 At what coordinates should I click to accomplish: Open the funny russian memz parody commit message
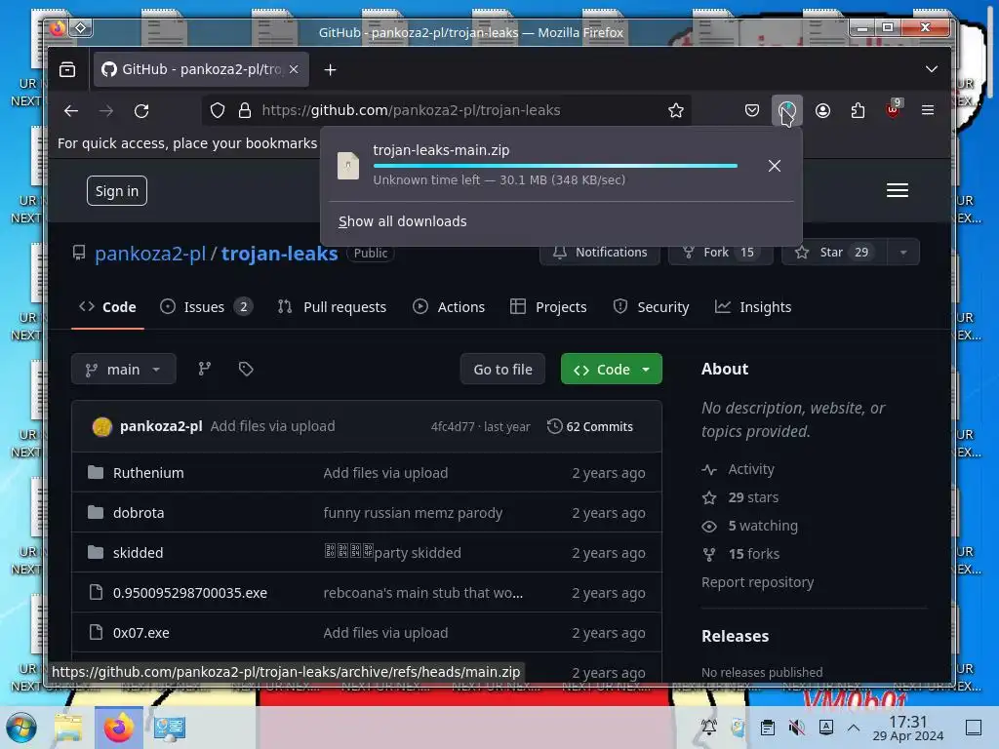coord(413,513)
